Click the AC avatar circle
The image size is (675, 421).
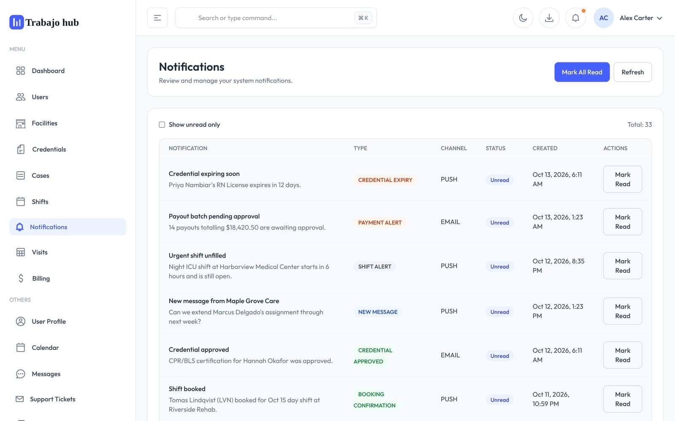point(604,18)
